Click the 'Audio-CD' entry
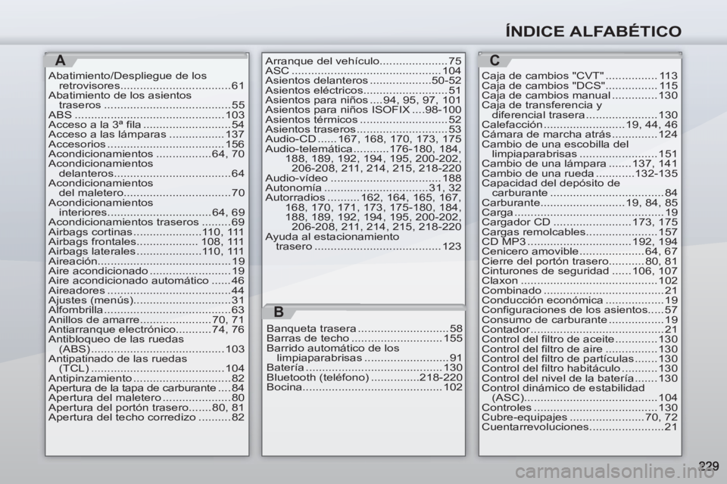The width and height of the screenshot is (727, 484). point(363,139)
